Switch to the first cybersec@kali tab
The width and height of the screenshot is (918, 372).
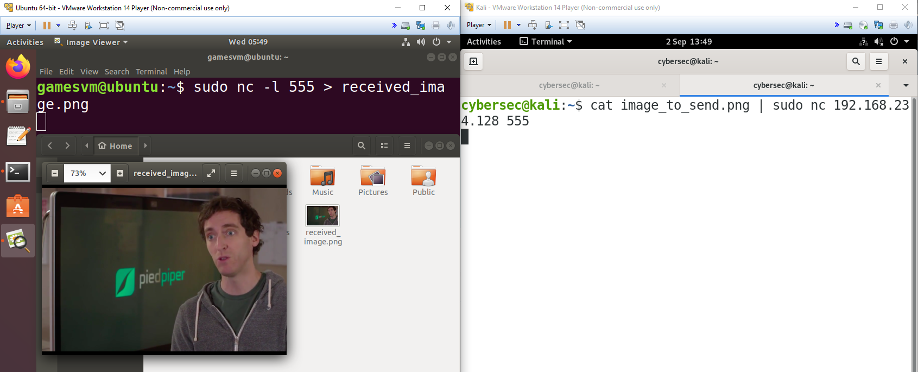pyautogui.click(x=569, y=85)
